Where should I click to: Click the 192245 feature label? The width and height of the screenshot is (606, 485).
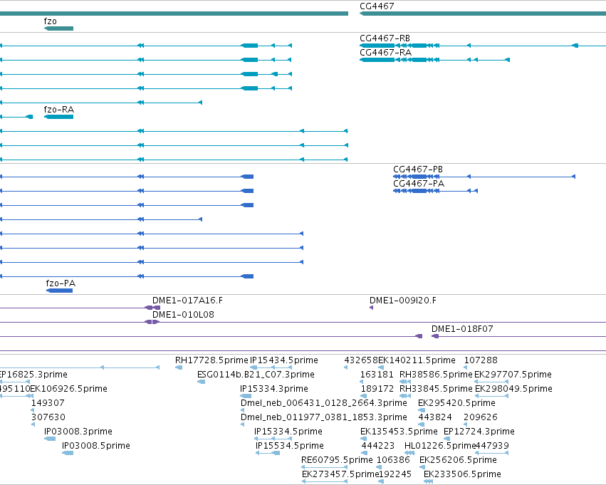395,474
